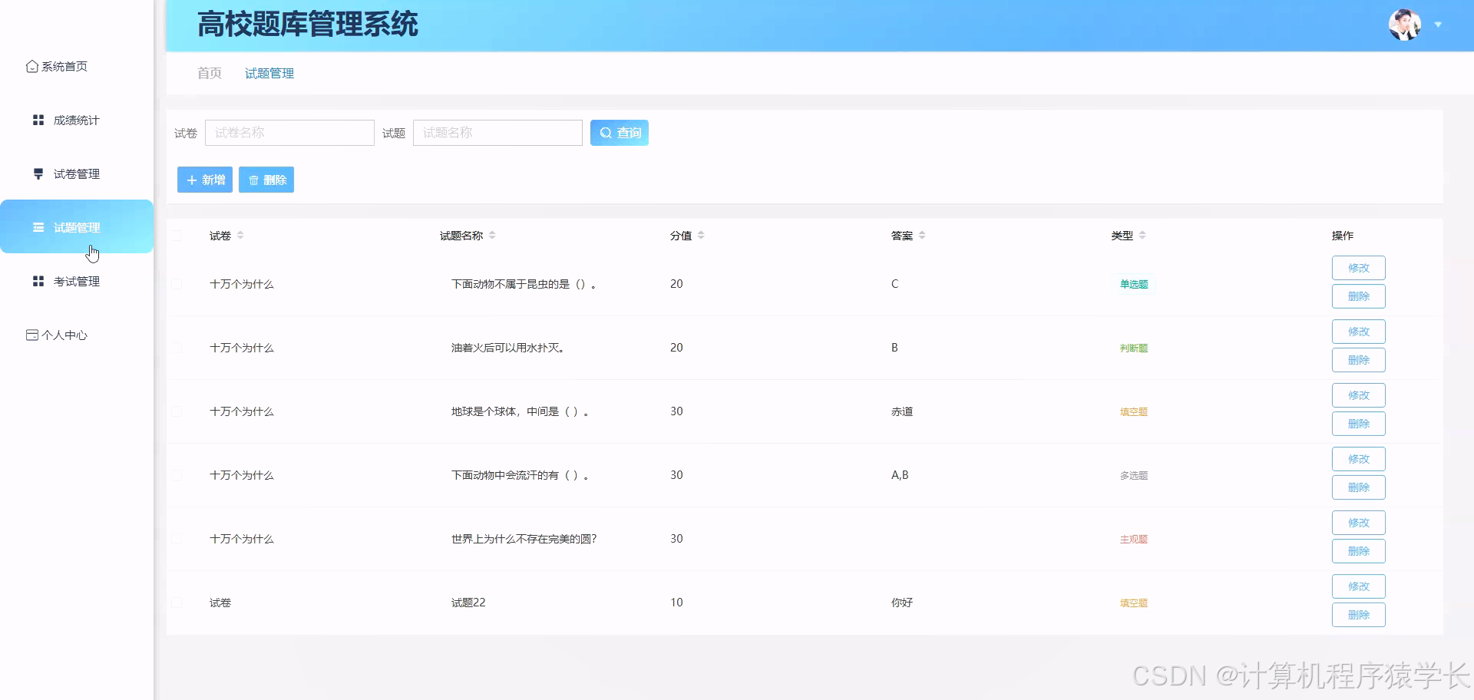
Task: Click the answer cell 你好
Action: click(902, 603)
